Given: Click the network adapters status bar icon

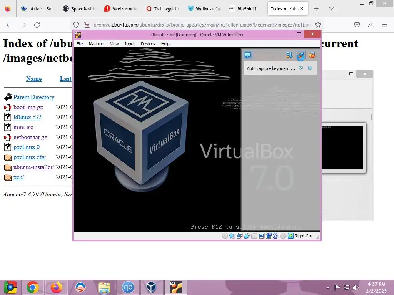Looking at the screenshot, I should coord(239,236).
